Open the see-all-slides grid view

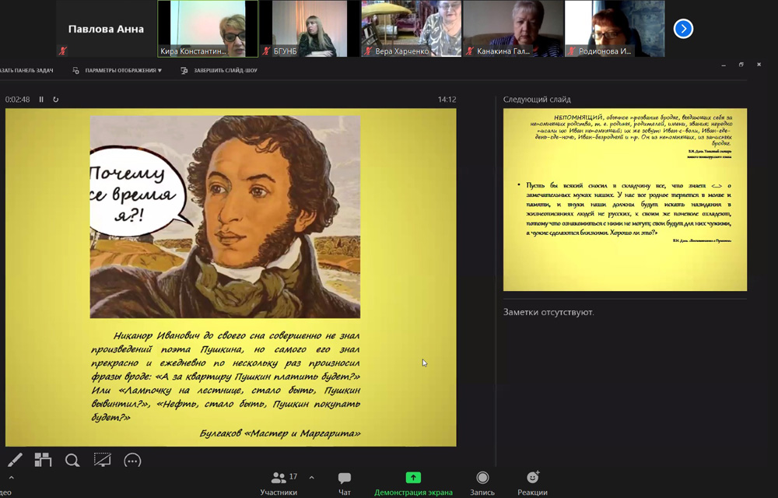43,460
